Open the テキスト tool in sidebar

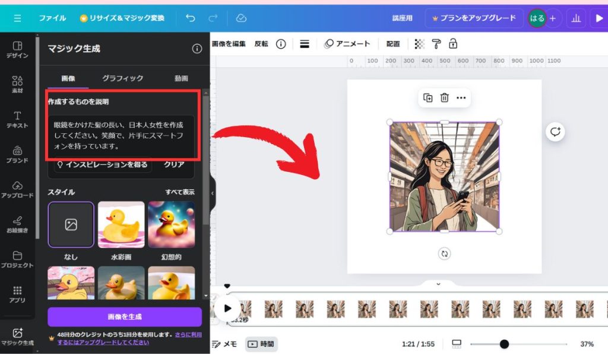(17, 119)
